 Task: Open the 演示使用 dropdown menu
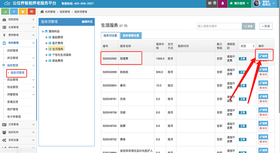pos(239,3)
